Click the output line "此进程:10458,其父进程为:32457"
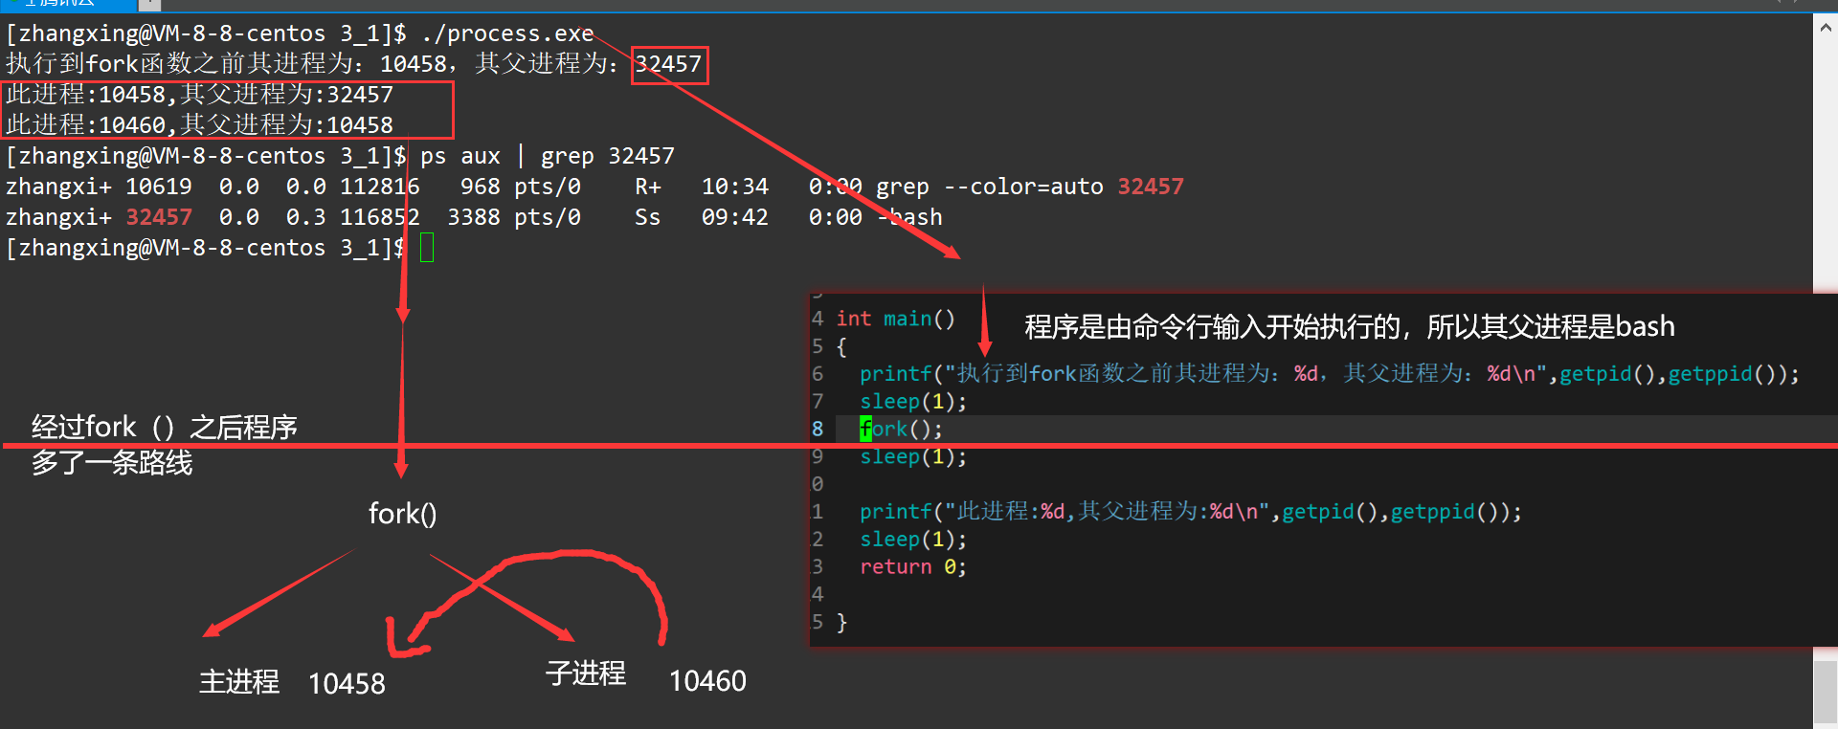 pos(199,95)
